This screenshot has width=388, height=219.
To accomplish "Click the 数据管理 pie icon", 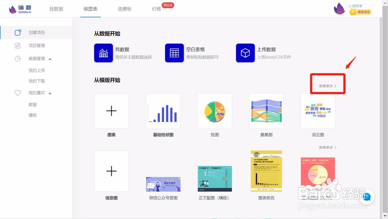I will pyautogui.click(x=18, y=59).
